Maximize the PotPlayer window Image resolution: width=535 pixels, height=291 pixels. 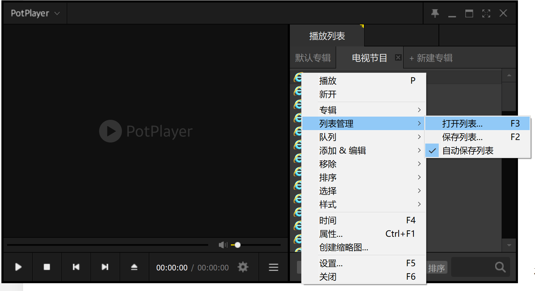(x=469, y=13)
